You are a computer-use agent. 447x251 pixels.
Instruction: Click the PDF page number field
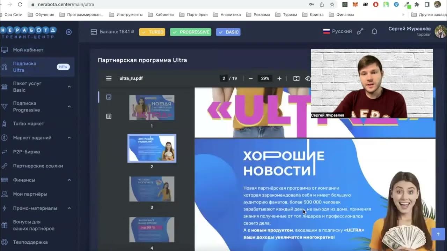223,78
